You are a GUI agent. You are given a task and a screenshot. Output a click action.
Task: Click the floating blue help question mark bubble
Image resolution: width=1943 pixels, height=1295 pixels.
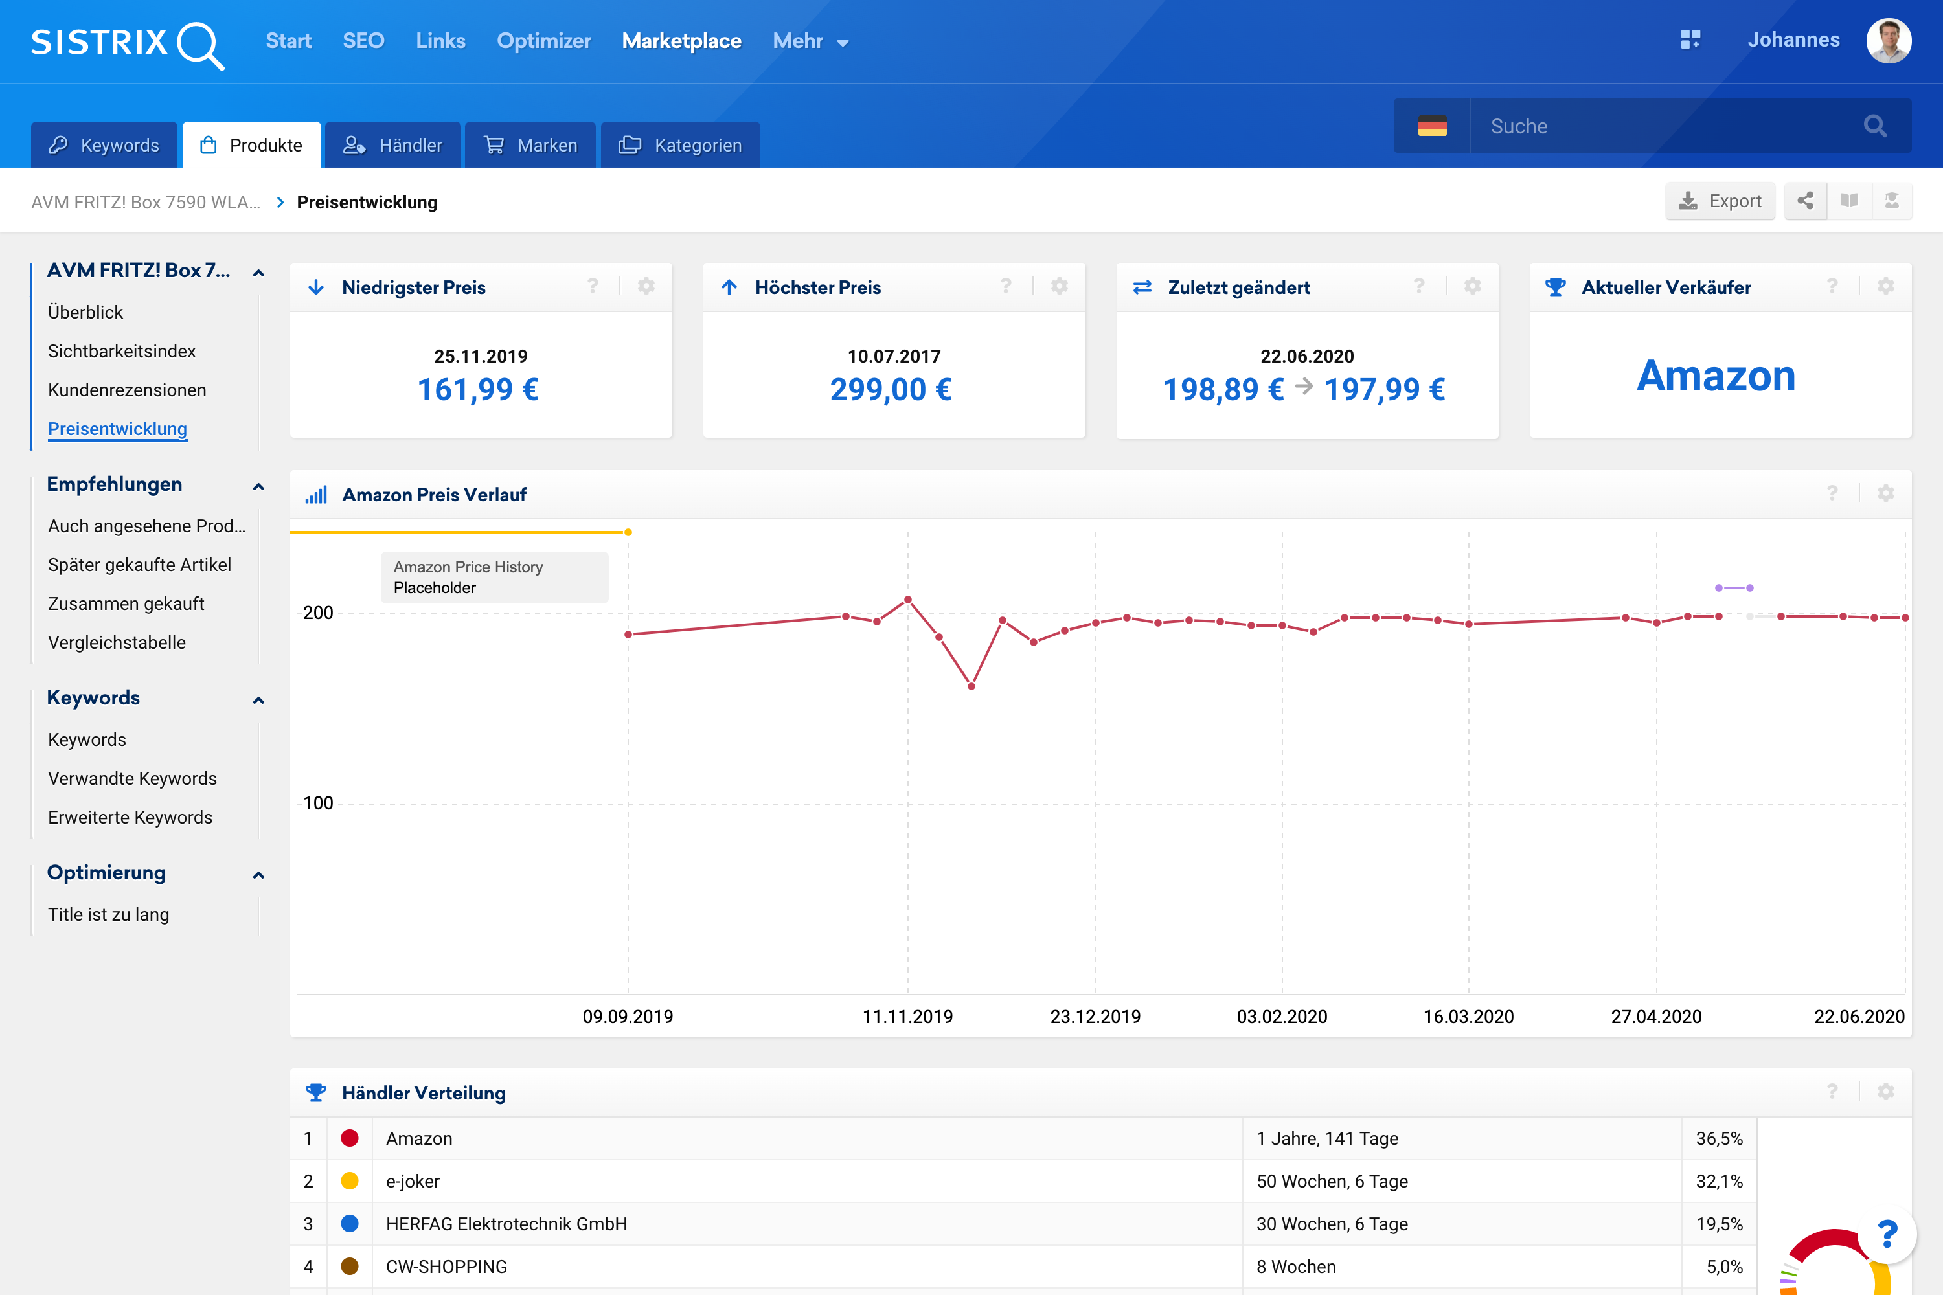point(1887,1234)
